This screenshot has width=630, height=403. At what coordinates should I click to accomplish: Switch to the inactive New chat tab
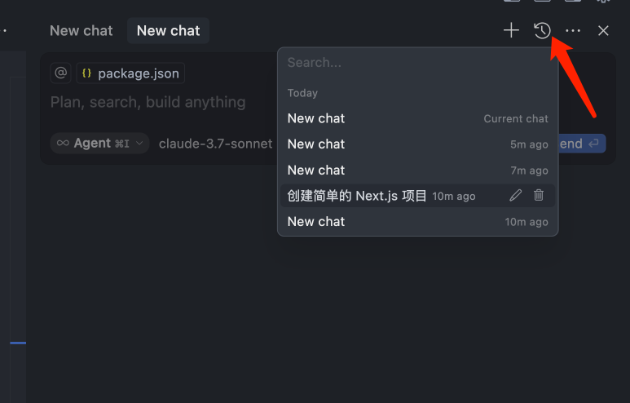click(82, 31)
